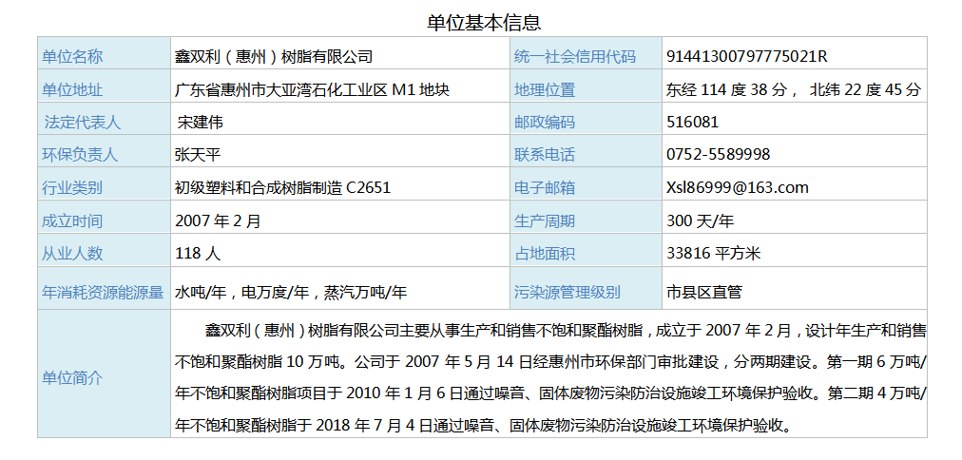Click the 单位简介 label cell
This screenshot has width=962, height=460.
[x=72, y=378]
